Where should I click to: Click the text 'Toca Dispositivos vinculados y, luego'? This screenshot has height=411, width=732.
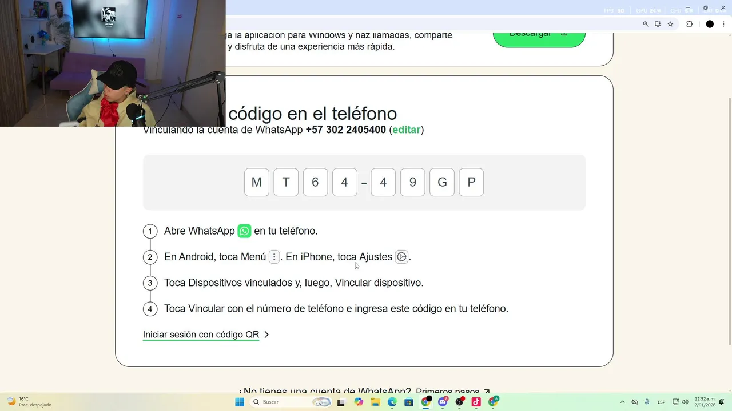248,283
